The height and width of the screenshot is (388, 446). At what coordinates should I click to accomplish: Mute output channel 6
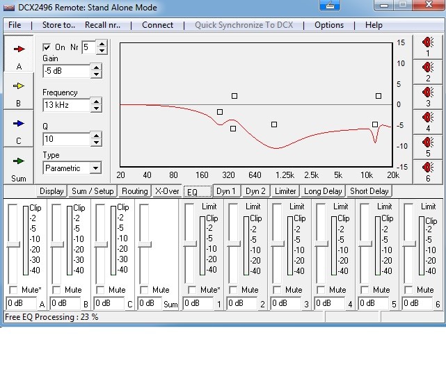(408, 290)
